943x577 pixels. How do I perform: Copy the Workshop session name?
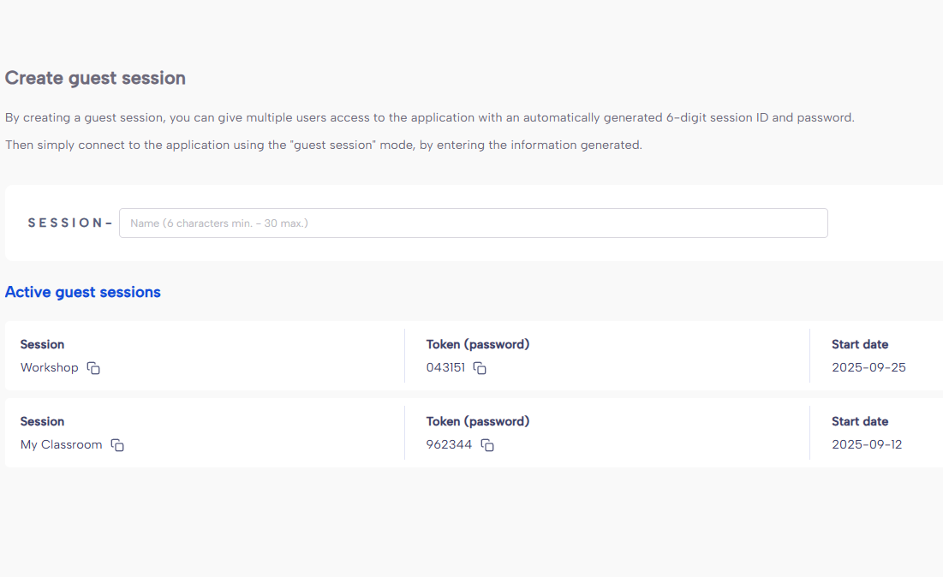coord(94,368)
